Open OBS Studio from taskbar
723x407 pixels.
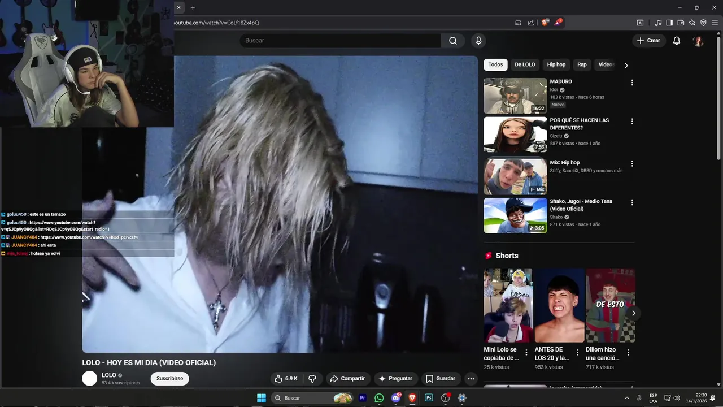point(445,398)
